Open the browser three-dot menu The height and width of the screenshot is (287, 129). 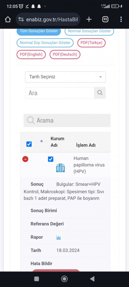tap(121, 19)
